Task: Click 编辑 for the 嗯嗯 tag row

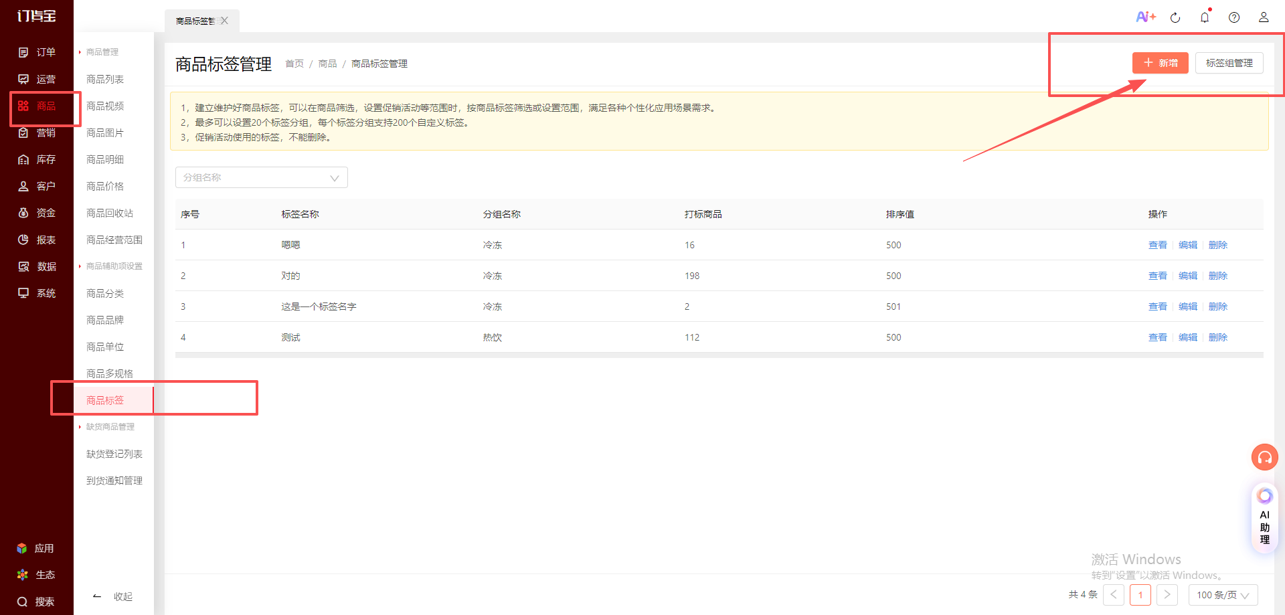Action: [x=1188, y=245]
